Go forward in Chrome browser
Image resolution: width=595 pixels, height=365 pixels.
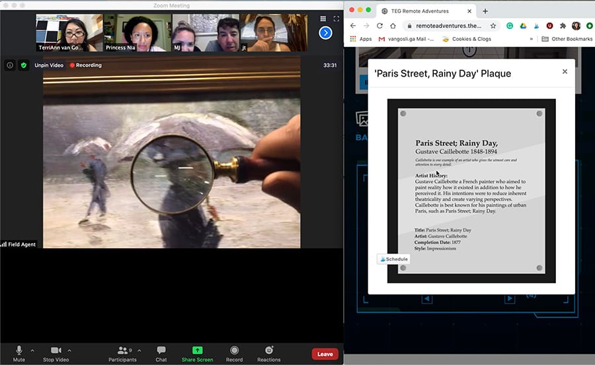pyautogui.click(x=366, y=26)
